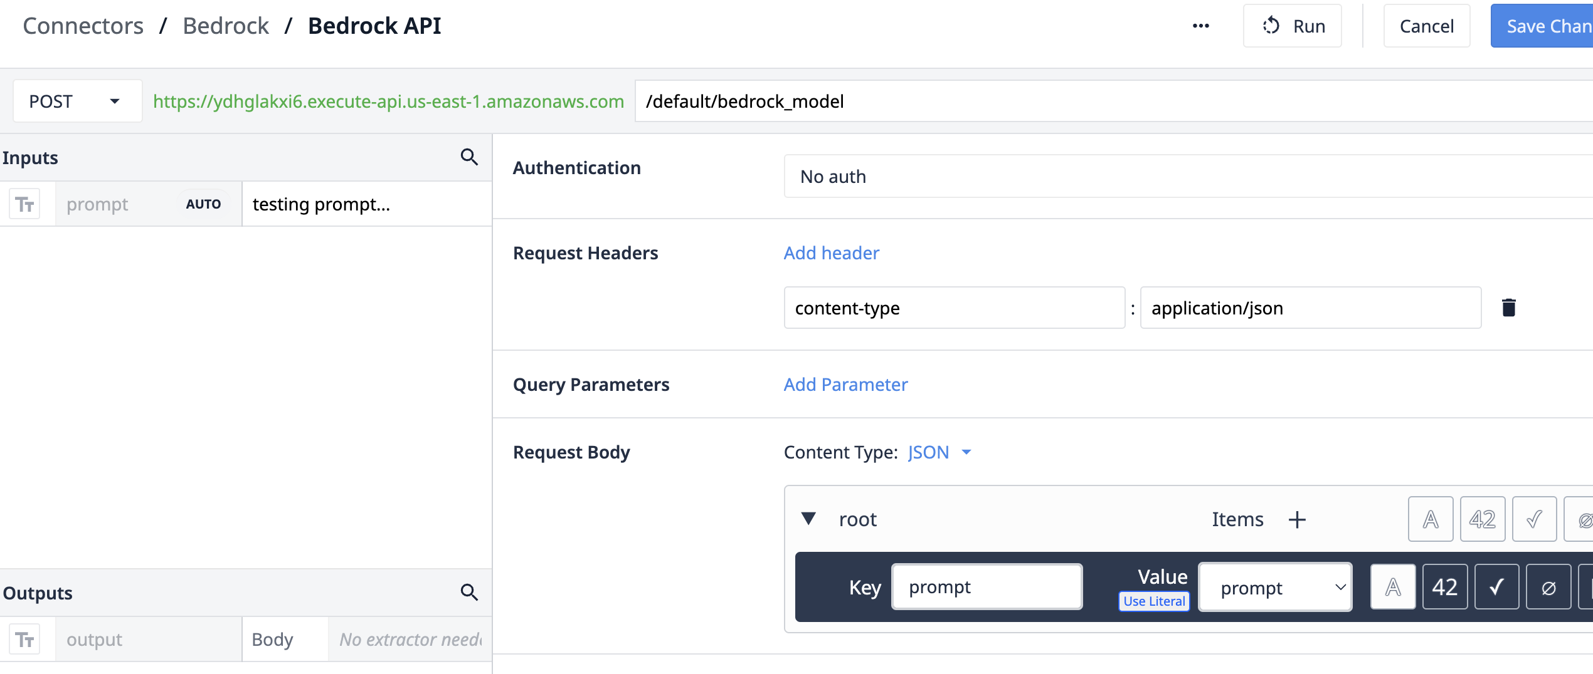Open the three-dots more options menu
The height and width of the screenshot is (674, 1593).
click(x=1200, y=26)
